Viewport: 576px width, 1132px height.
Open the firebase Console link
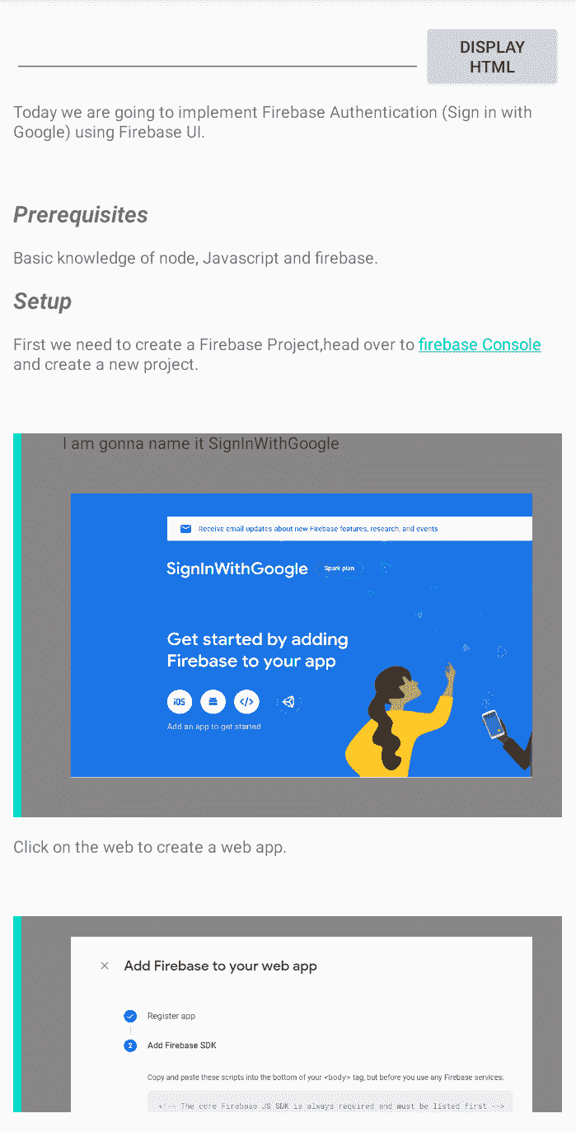pyautogui.click(x=480, y=344)
